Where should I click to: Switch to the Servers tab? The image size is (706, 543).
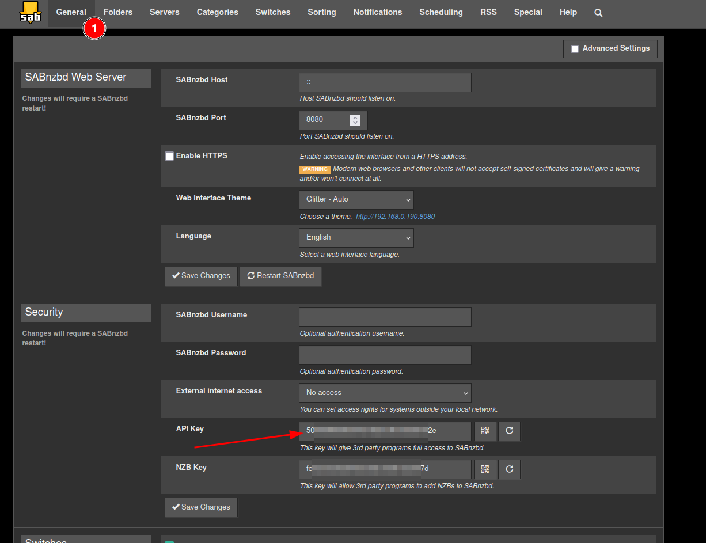pyautogui.click(x=165, y=12)
